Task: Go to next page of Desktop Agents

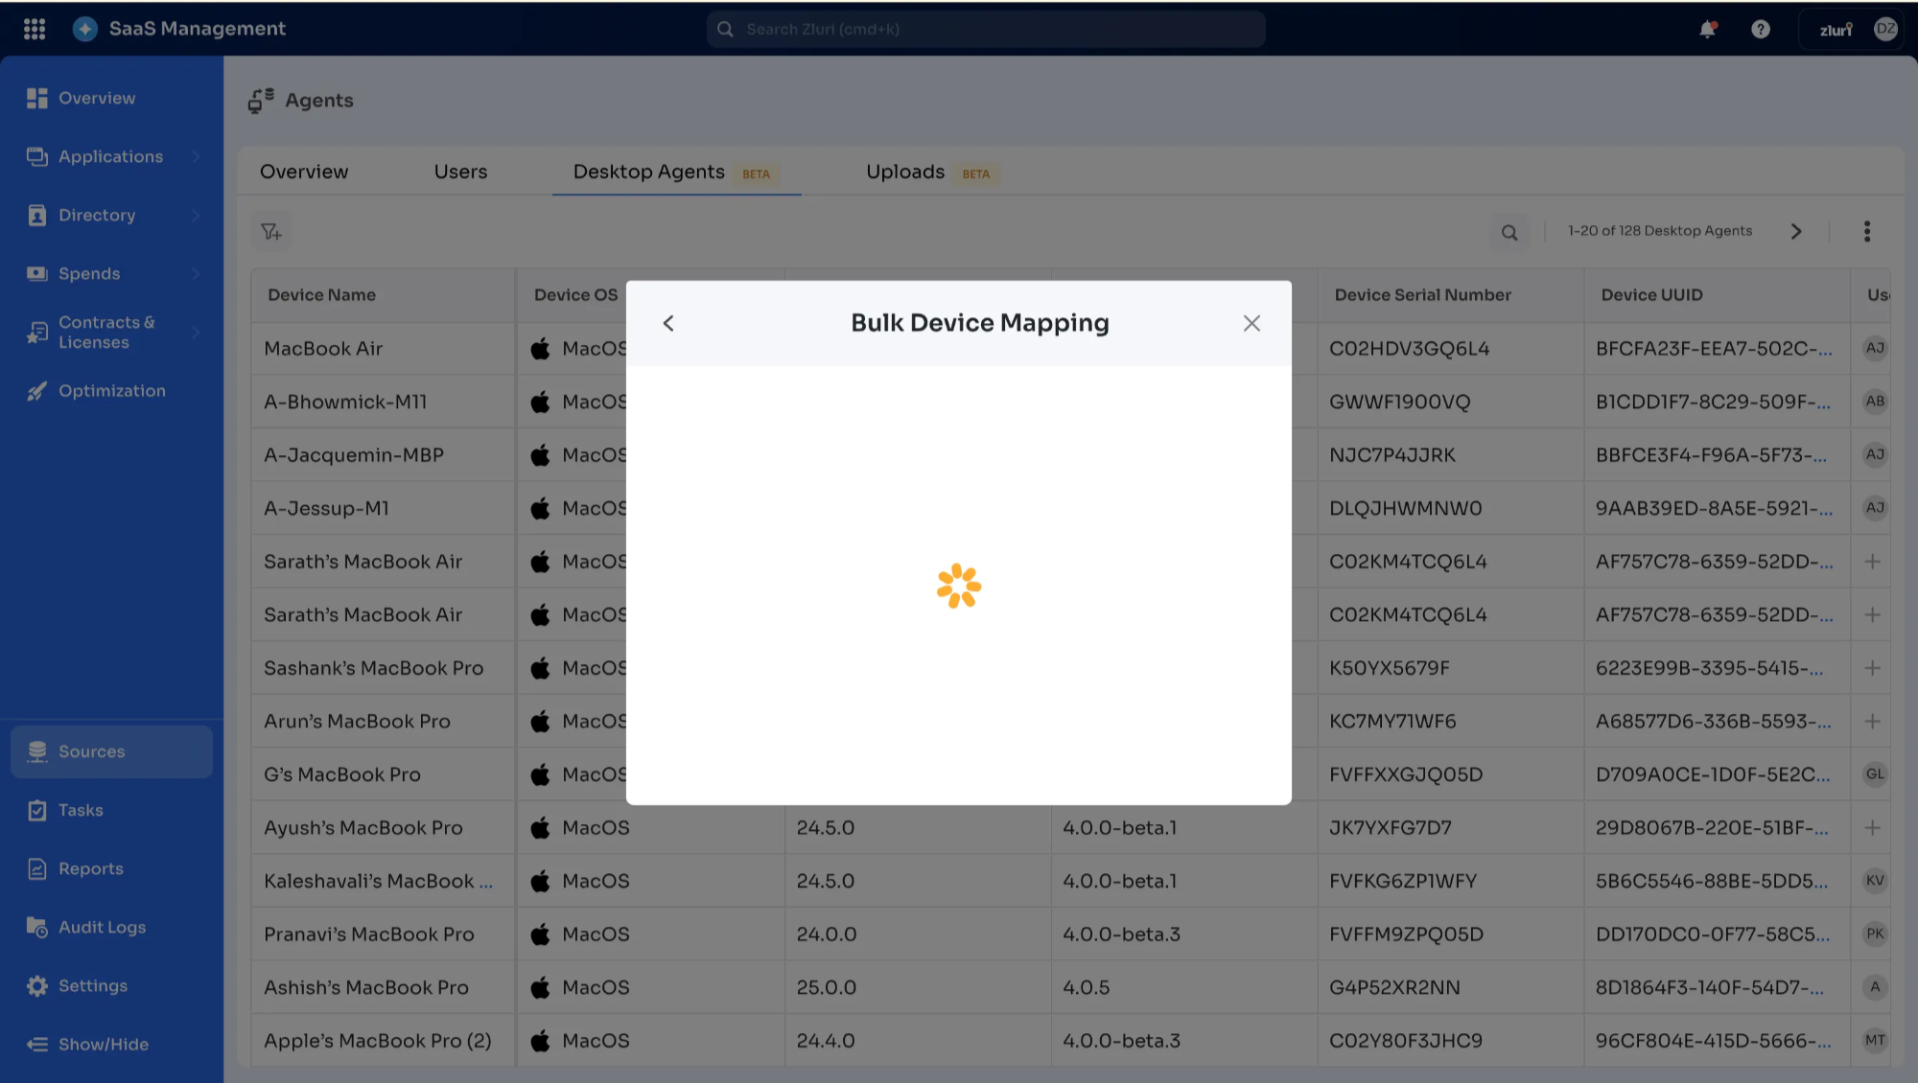Action: coord(1796,231)
